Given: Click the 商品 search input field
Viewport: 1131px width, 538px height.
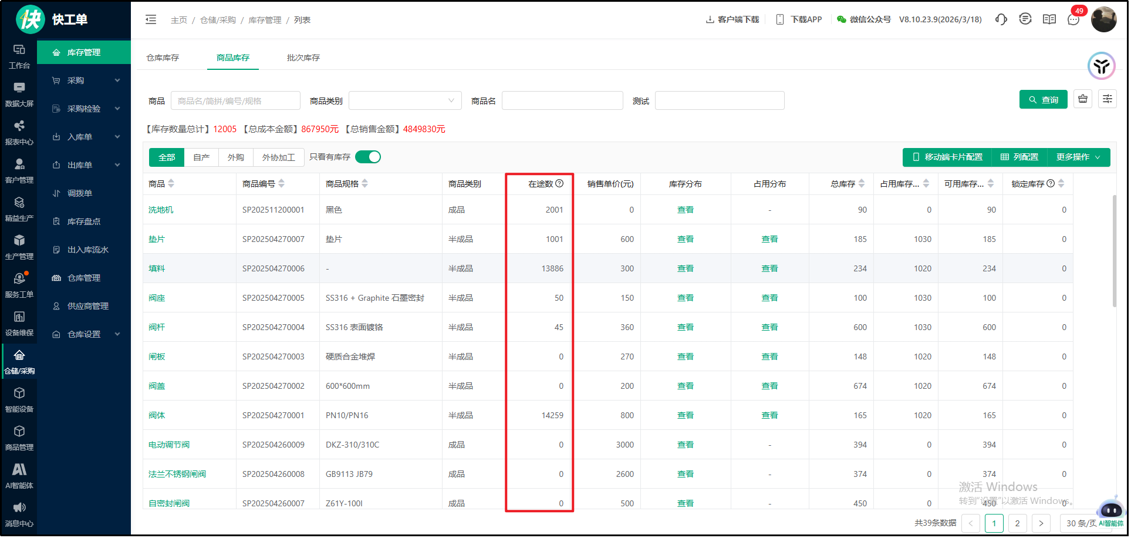Looking at the screenshot, I should [235, 100].
